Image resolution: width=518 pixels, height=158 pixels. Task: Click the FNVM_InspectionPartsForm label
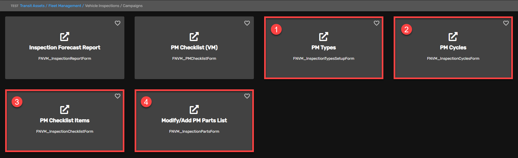(x=194, y=131)
